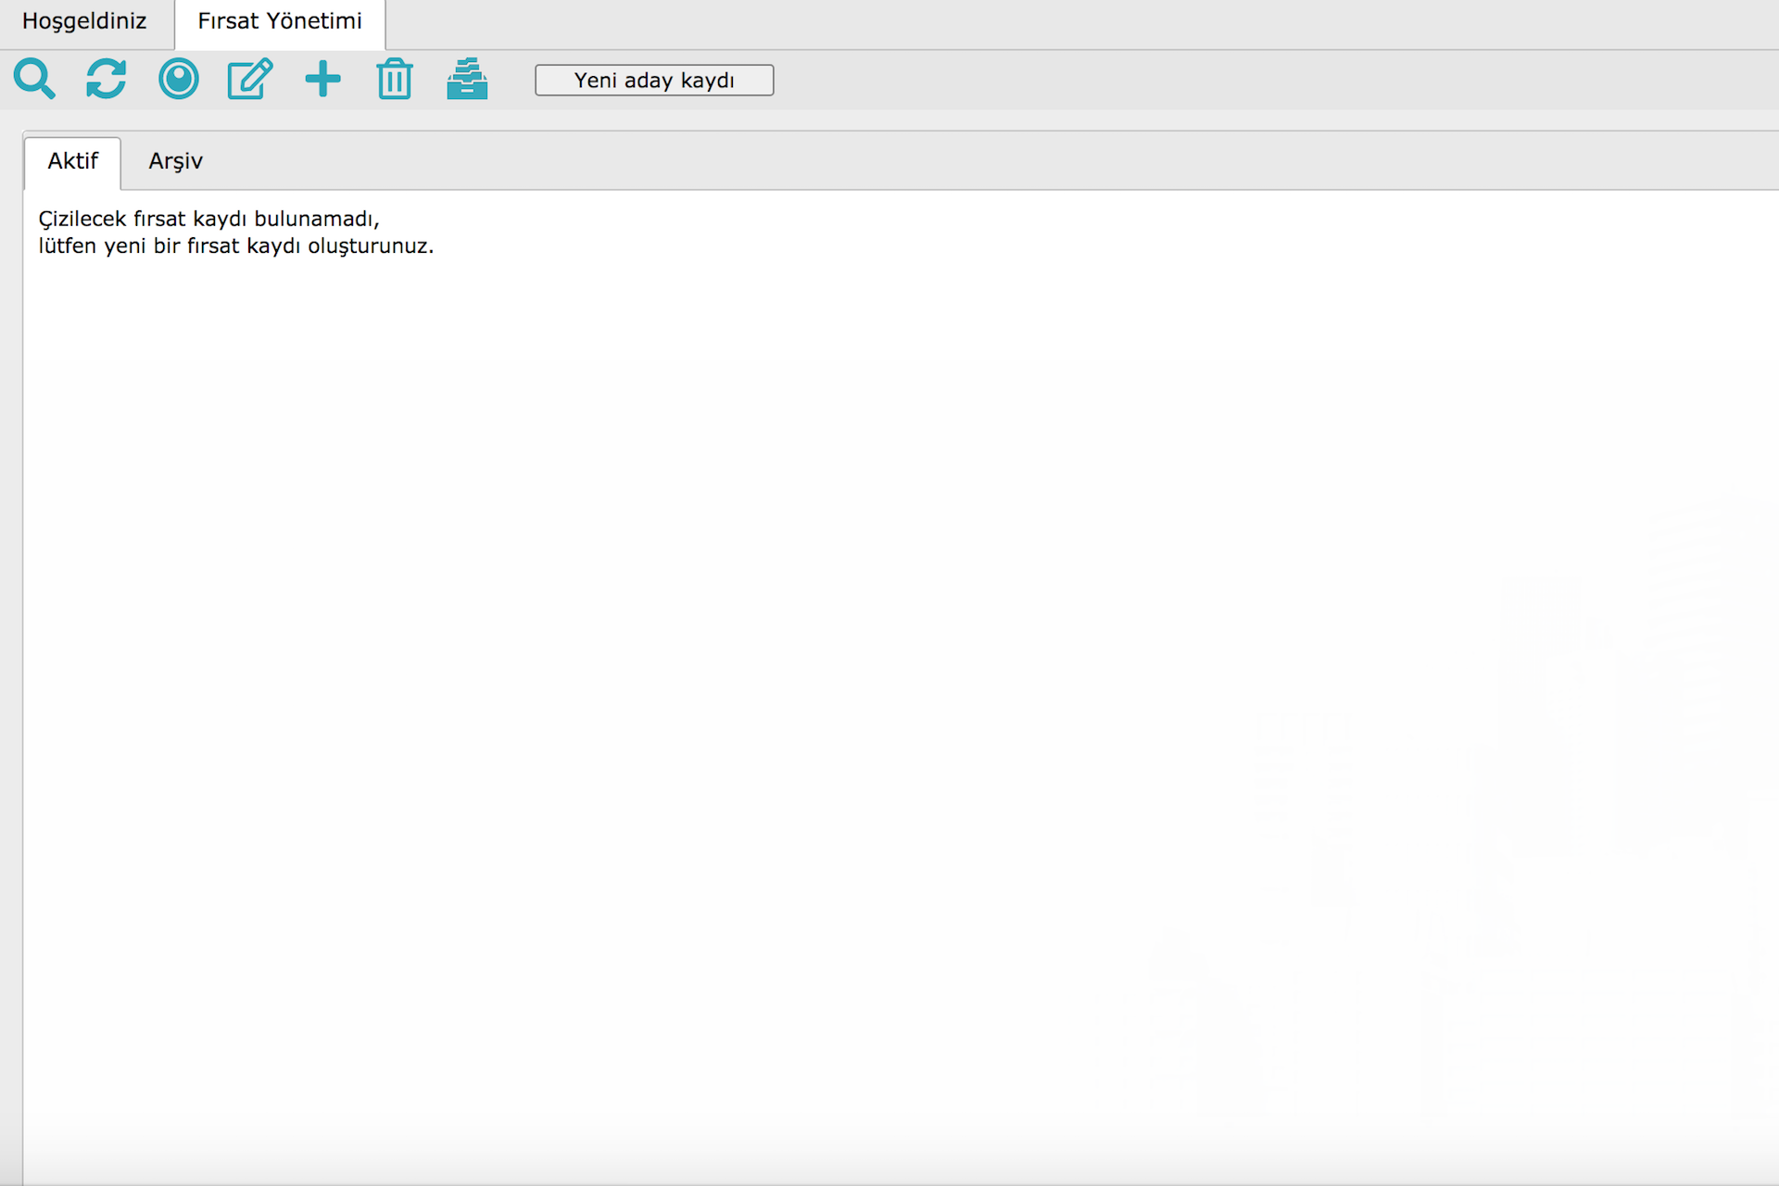Open the Aktif sub-tab

point(72,161)
